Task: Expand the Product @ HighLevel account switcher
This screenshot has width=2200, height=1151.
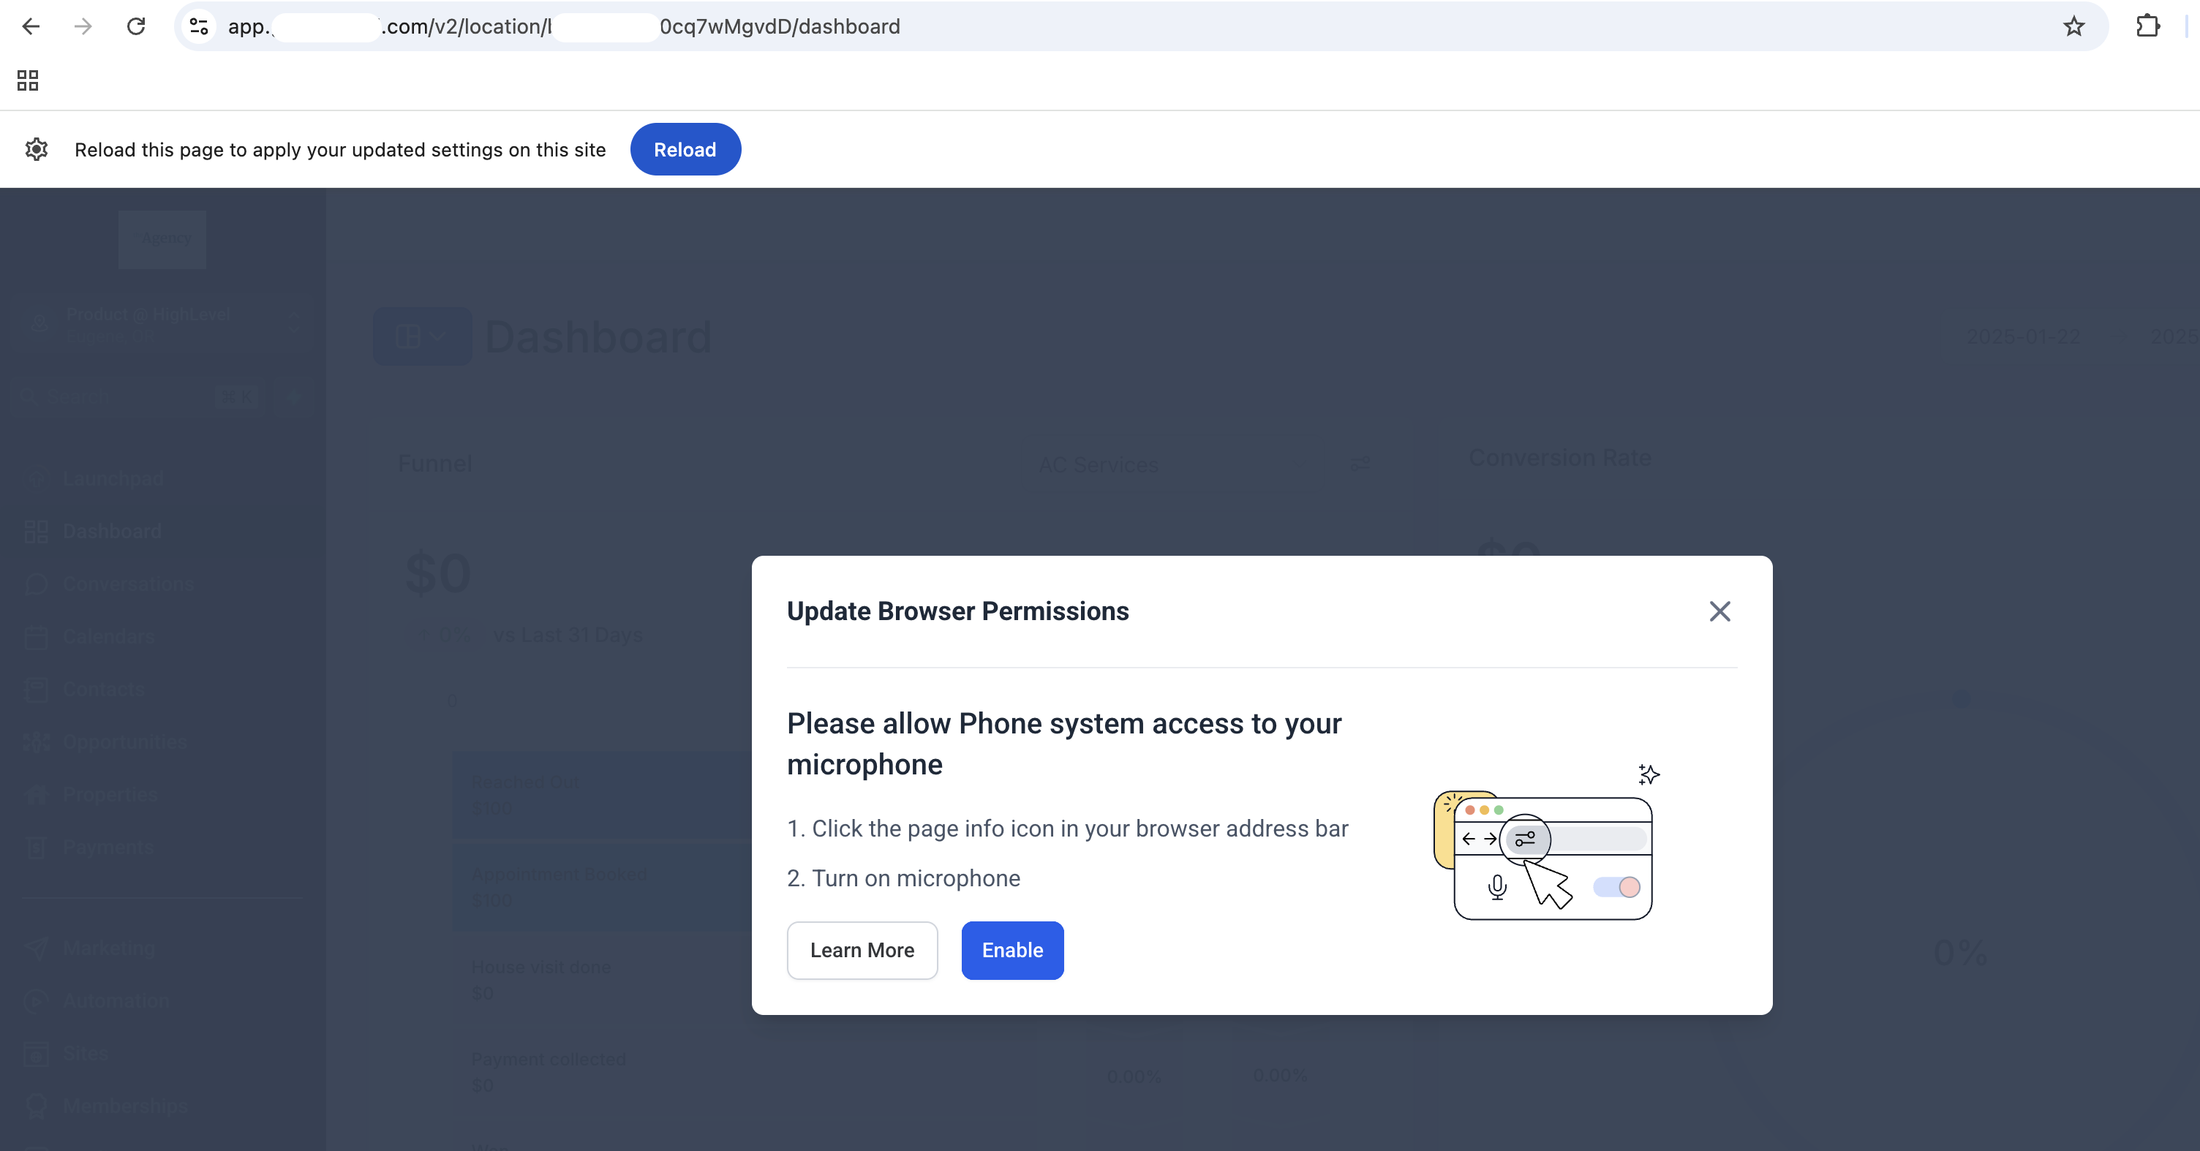Action: point(161,325)
